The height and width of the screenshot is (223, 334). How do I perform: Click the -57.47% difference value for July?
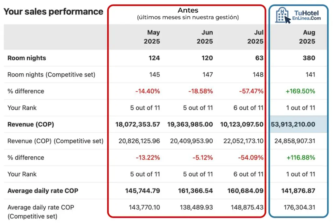[x=251, y=91]
